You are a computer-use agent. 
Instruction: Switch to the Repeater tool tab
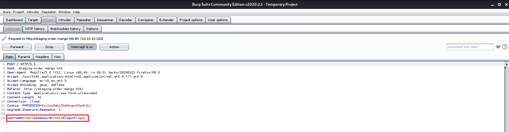(x=84, y=20)
